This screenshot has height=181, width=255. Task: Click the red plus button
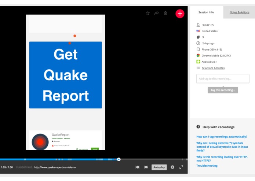180,14
